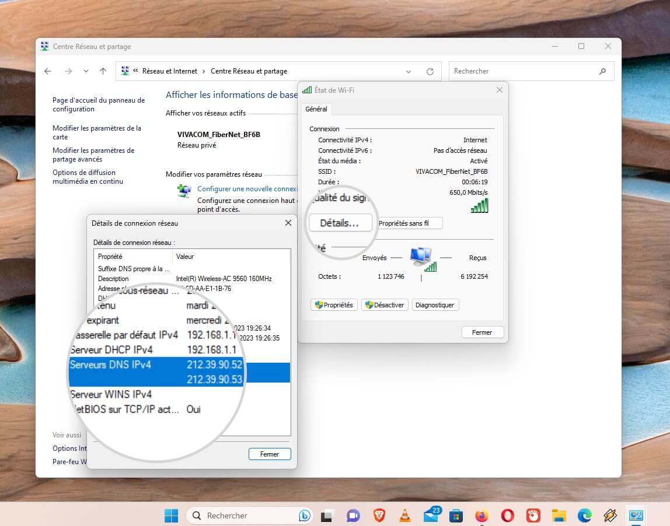This screenshot has width=670, height=526.
Task: Click the green signal quality bars indicator
Action: [479, 206]
